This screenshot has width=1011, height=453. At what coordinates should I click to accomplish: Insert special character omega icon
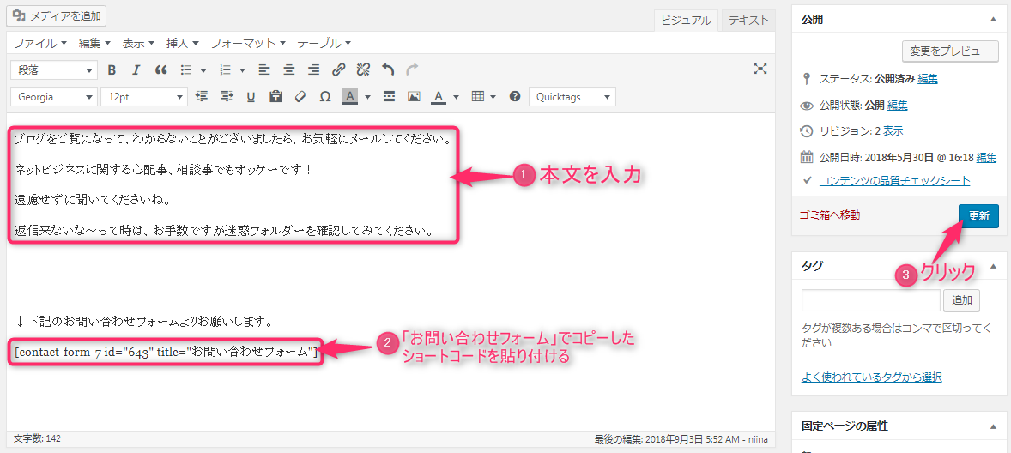coord(325,97)
